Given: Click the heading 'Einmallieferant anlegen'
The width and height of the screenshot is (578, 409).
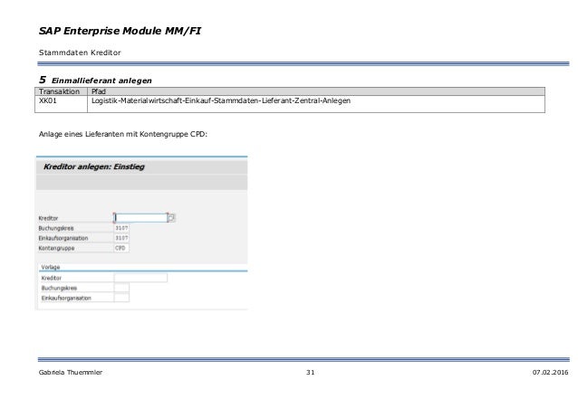Looking at the screenshot, I should pyautogui.click(x=101, y=81).
